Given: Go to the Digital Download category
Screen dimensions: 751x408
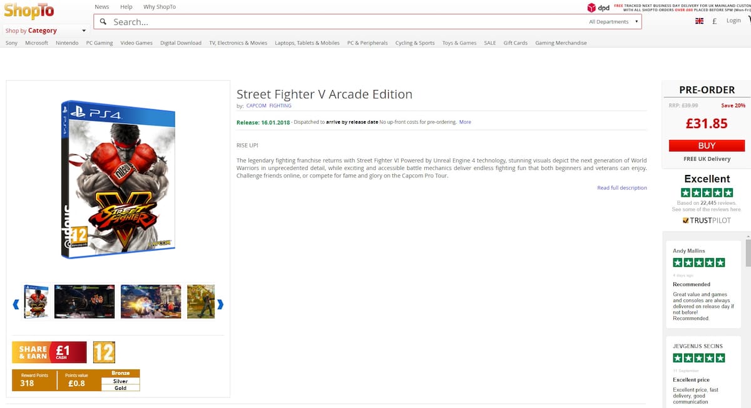Looking at the screenshot, I should point(181,43).
